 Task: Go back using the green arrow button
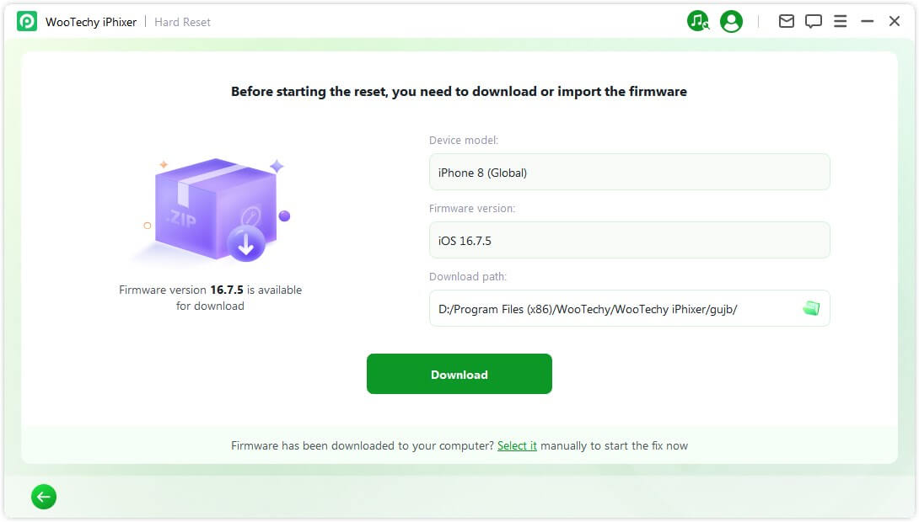coord(43,497)
